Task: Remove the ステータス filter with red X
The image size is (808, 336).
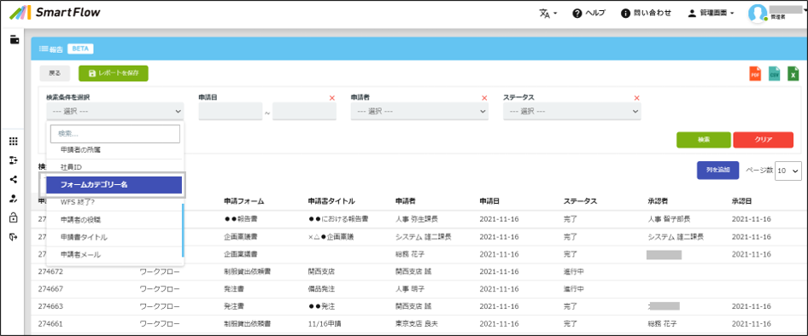Action: pyautogui.click(x=637, y=98)
